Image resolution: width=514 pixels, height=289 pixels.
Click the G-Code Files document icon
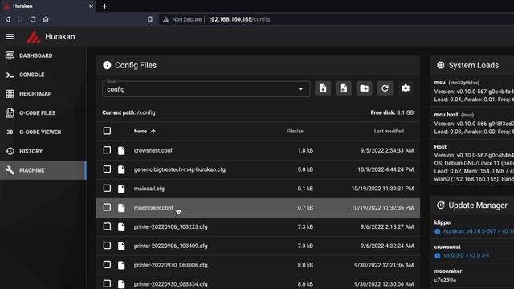click(10, 112)
